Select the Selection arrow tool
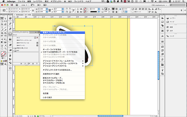Screen dimensions: 187x117 pos(2,19)
